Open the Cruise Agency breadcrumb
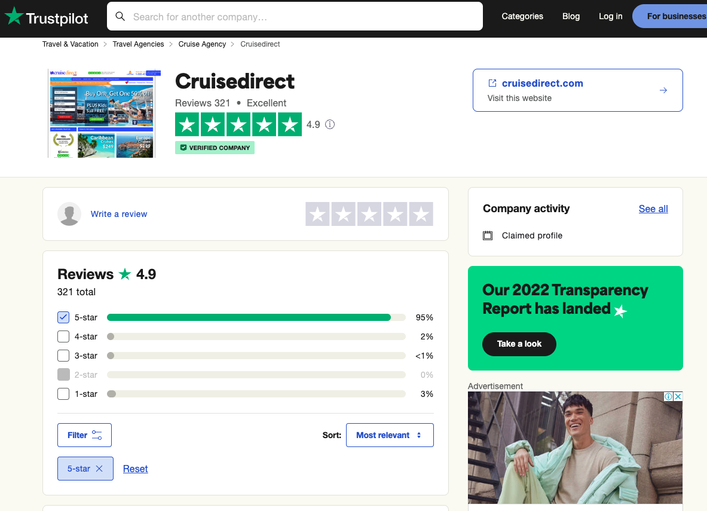 click(202, 44)
